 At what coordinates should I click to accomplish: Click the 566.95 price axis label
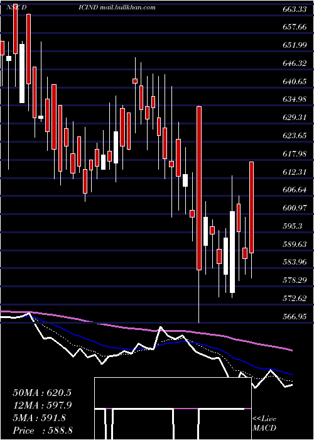coord(295,317)
